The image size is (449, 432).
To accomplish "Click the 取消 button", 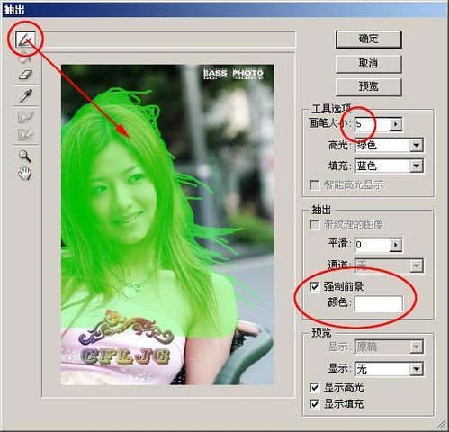I will (x=368, y=64).
